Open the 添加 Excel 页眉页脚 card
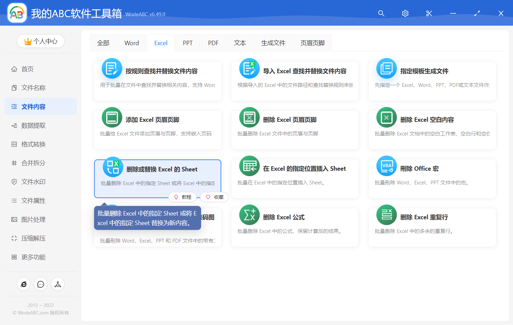The image size is (513, 325). [157, 130]
